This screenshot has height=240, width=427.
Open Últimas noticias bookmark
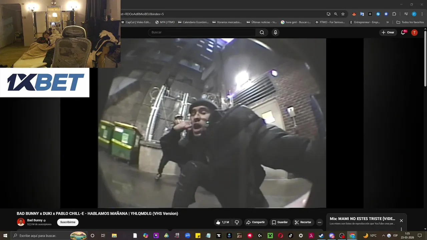pyautogui.click(x=262, y=22)
